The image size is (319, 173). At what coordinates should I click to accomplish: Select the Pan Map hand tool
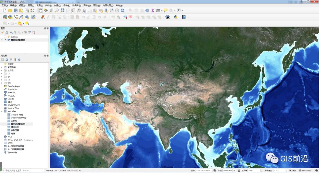pyautogui.click(x=40, y=10)
